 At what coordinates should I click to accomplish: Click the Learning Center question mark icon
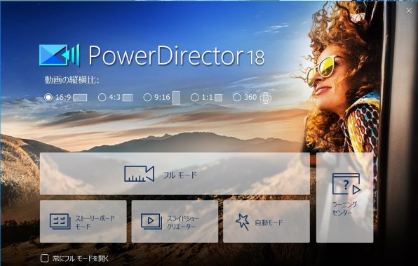pos(346,184)
